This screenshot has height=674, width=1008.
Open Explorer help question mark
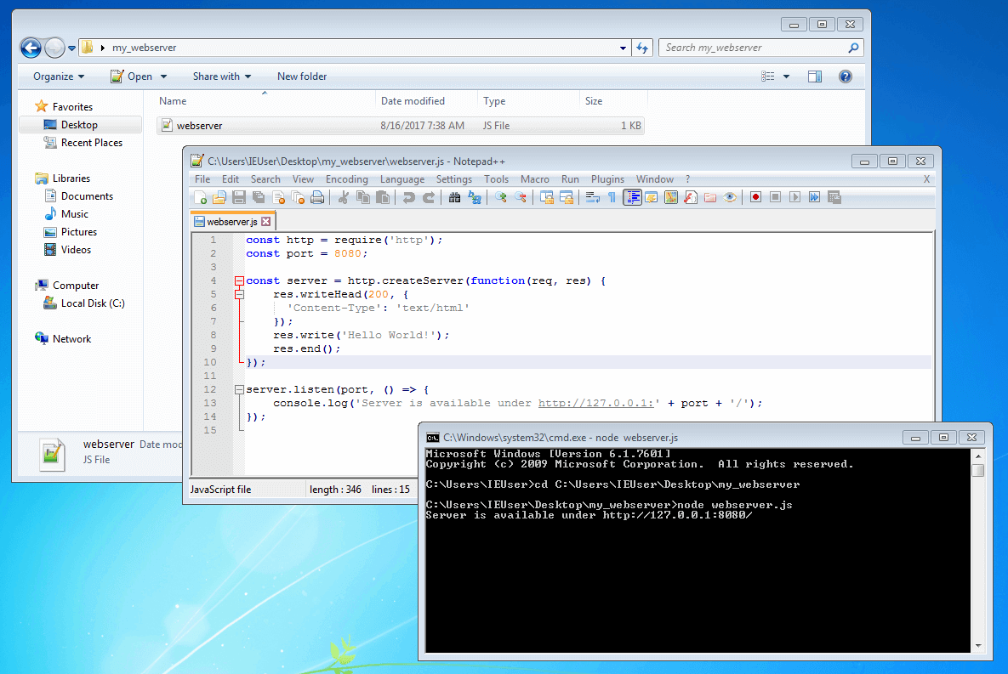point(846,76)
